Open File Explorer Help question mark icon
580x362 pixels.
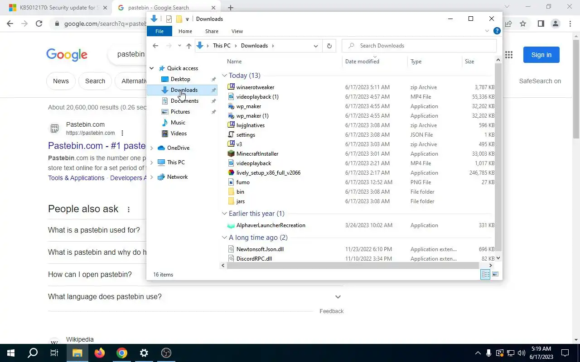pos(497,31)
